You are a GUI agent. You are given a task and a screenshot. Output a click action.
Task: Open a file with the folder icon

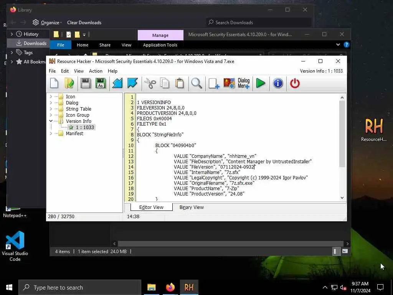point(69,83)
